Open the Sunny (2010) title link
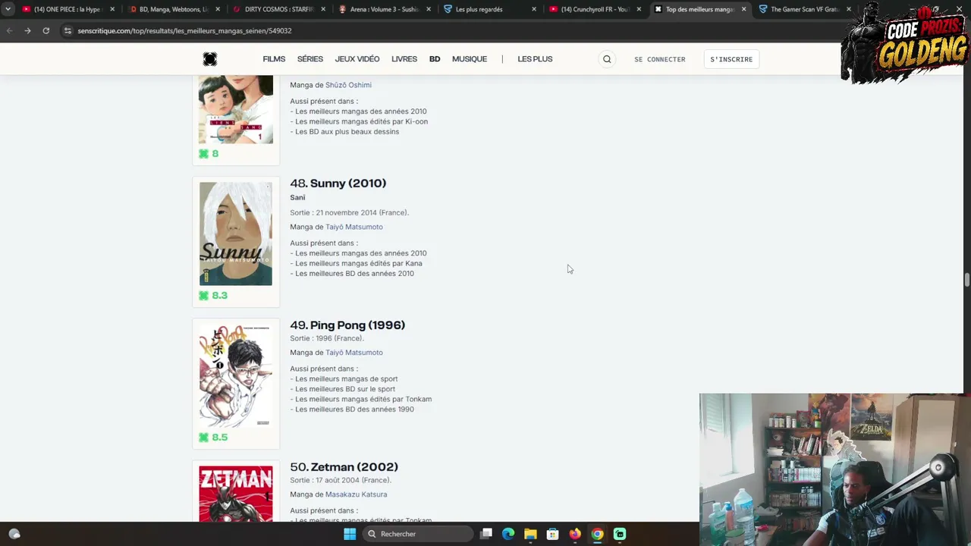This screenshot has width=971, height=546. [348, 183]
